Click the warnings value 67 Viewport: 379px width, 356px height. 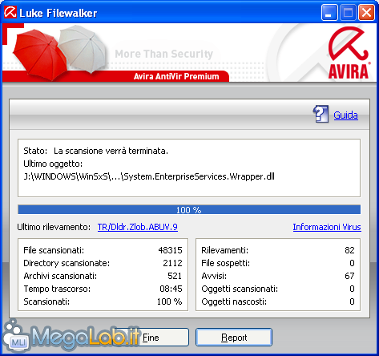[349, 276]
